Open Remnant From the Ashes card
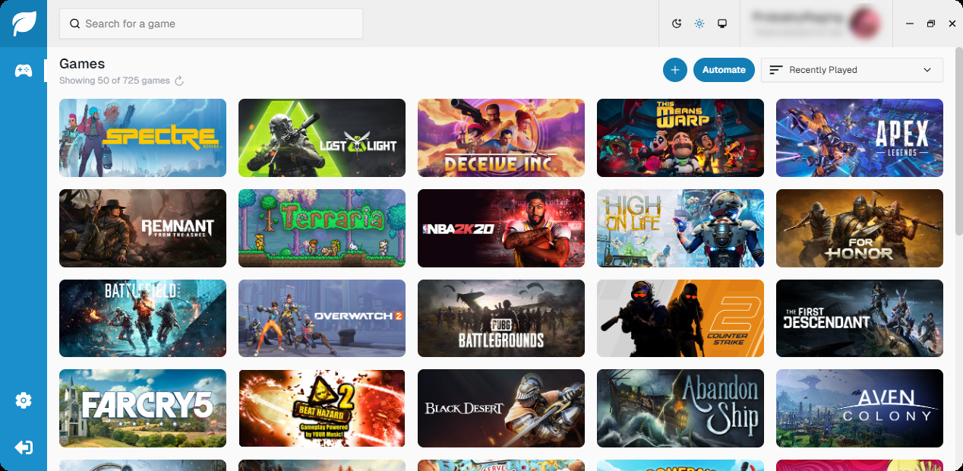 coord(143,229)
